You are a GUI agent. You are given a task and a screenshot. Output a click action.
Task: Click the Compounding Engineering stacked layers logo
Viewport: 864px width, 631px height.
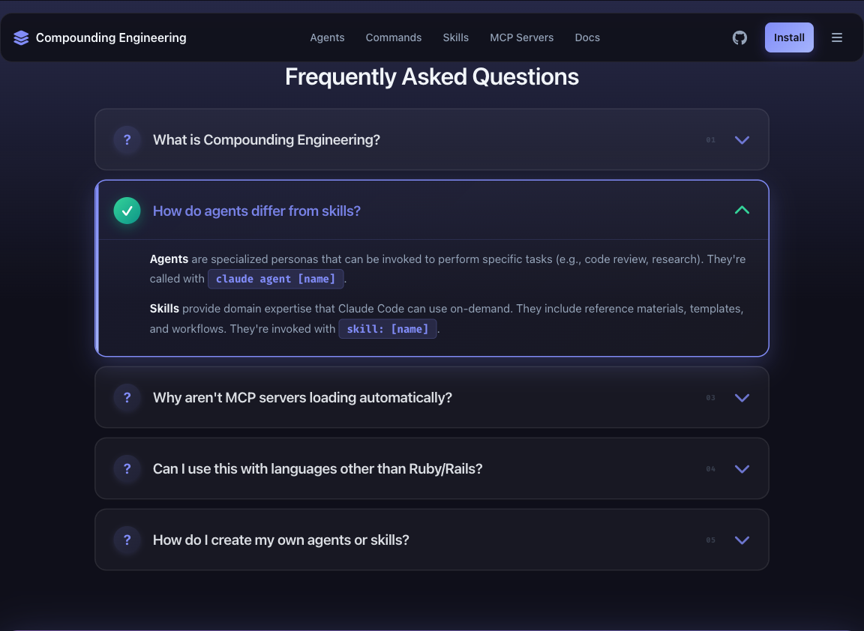pyautogui.click(x=21, y=37)
